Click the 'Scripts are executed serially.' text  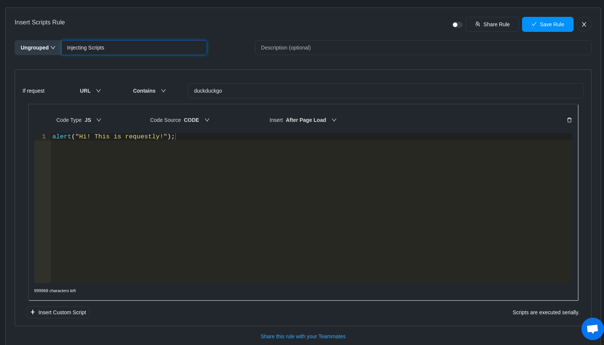click(x=546, y=312)
